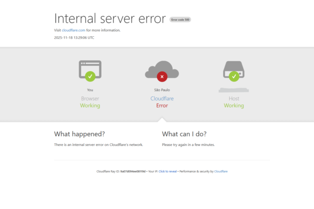This screenshot has width=314, height=209.
Task: Select the 'Internal server error' heading
Action: 110,18
